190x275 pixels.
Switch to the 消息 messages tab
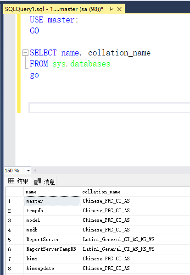[45, 181]
